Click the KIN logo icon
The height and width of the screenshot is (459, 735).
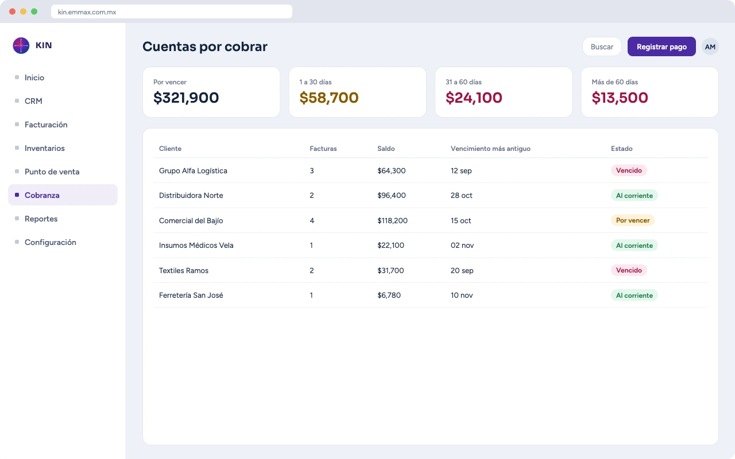[21, 45]
